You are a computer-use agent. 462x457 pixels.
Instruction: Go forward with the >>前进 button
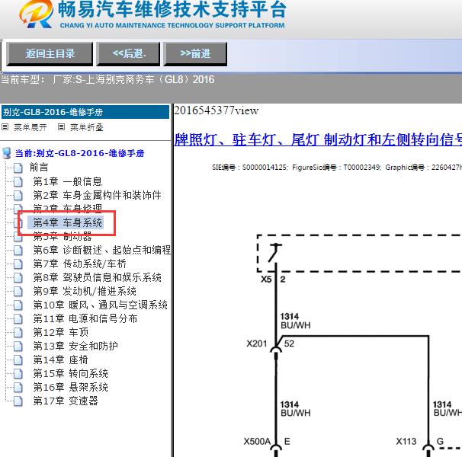click(x=195, y=54)
